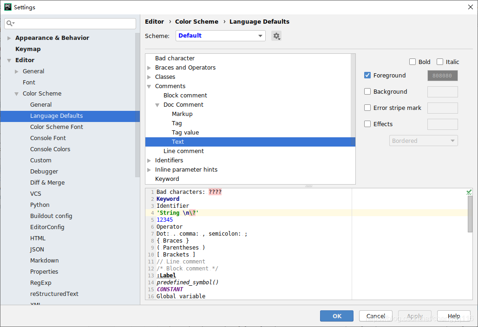Expand the Identifiers node
Viewport: 478px width, 327px height.
coord(149,160)
